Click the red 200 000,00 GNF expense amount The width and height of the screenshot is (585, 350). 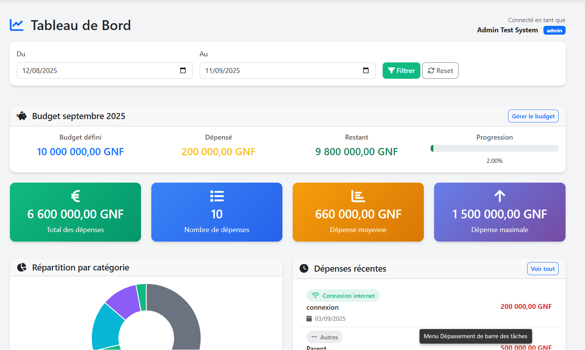point(526,307)
